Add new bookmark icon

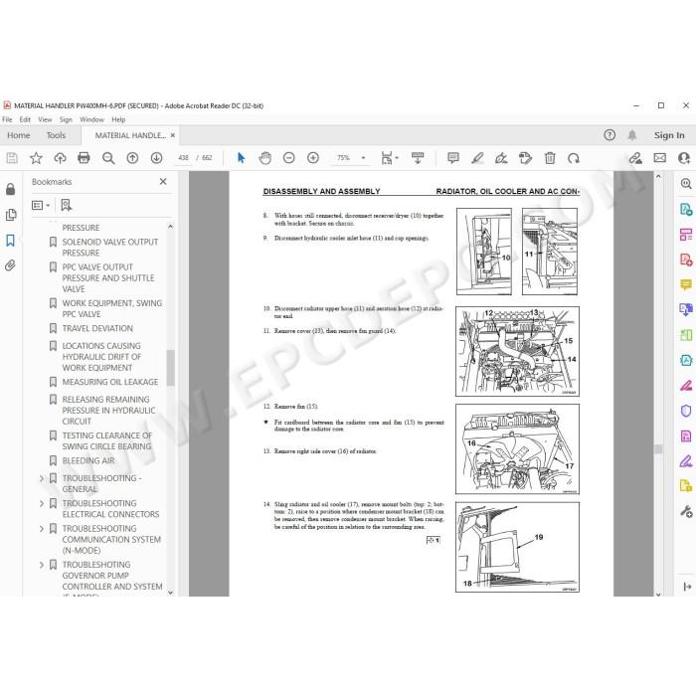pyautogui.click(x=67, y=205)
